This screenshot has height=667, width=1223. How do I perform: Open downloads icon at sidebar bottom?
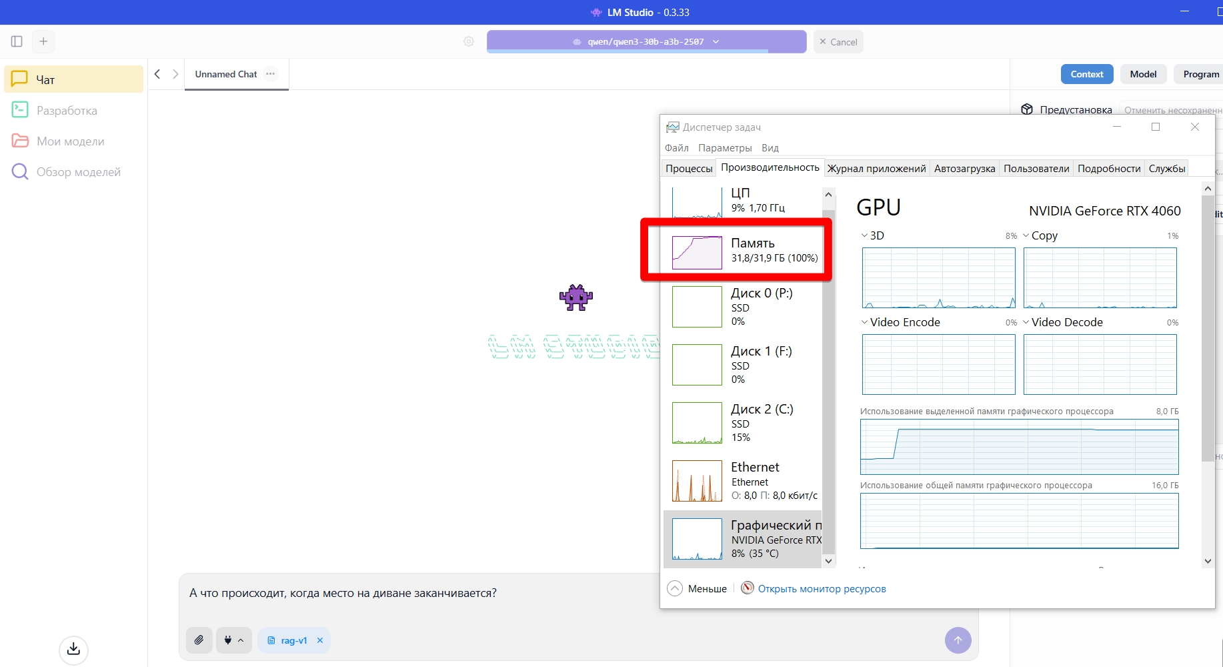74,650
